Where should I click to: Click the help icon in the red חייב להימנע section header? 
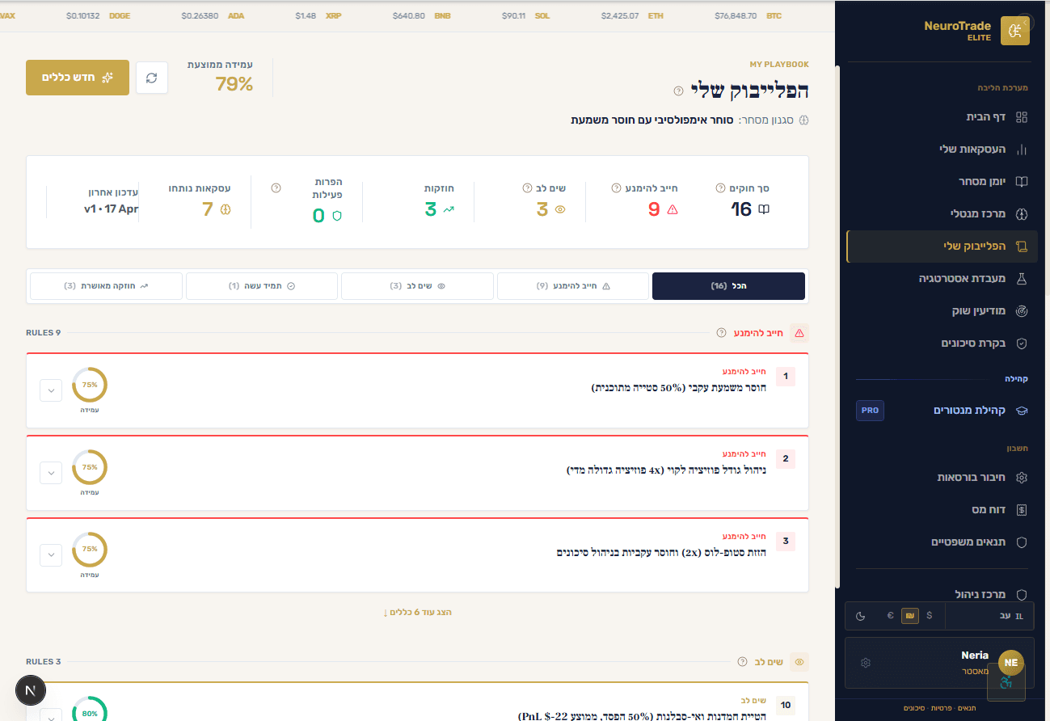tap(721, 333)
